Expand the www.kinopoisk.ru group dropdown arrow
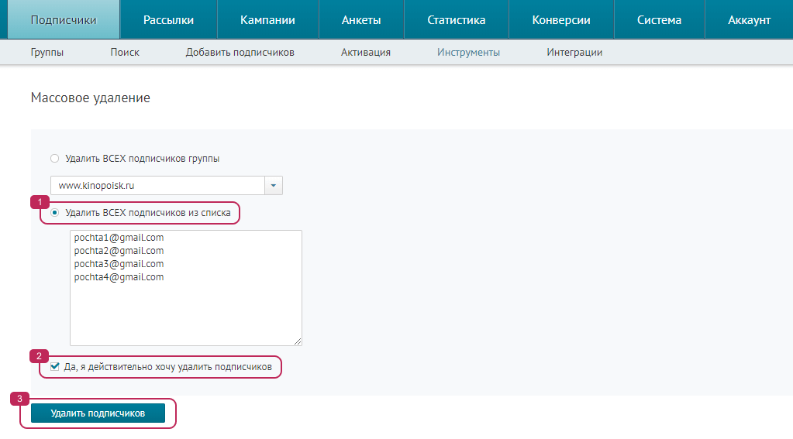The height and width of the screenshot is (439, 793). pyautogui.click(x=274, y=186)
